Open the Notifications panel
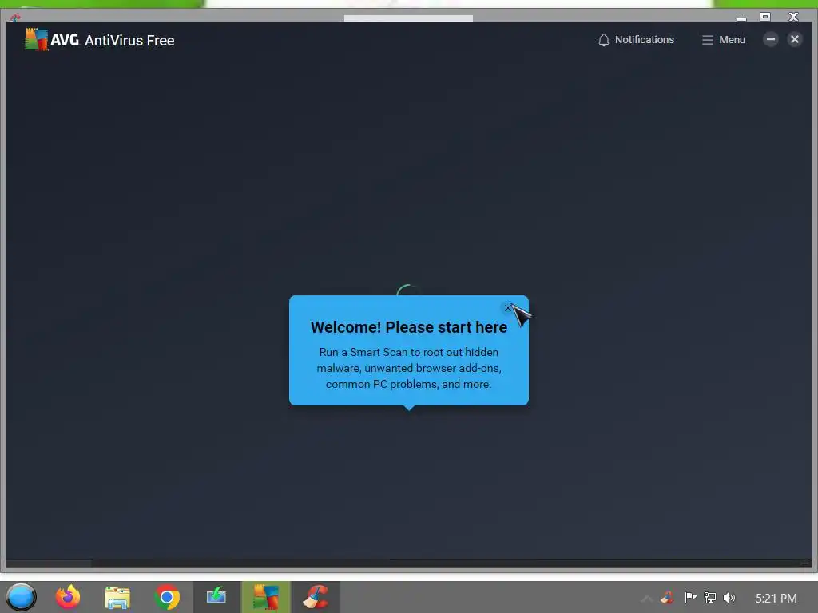This screenshot has width=818, height=613. coord(636,40)
